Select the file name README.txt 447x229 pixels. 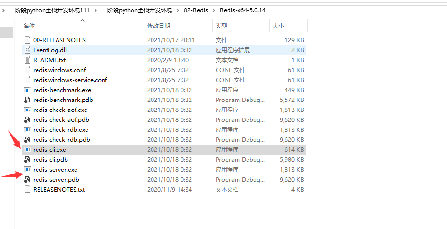tap(49, 60)
